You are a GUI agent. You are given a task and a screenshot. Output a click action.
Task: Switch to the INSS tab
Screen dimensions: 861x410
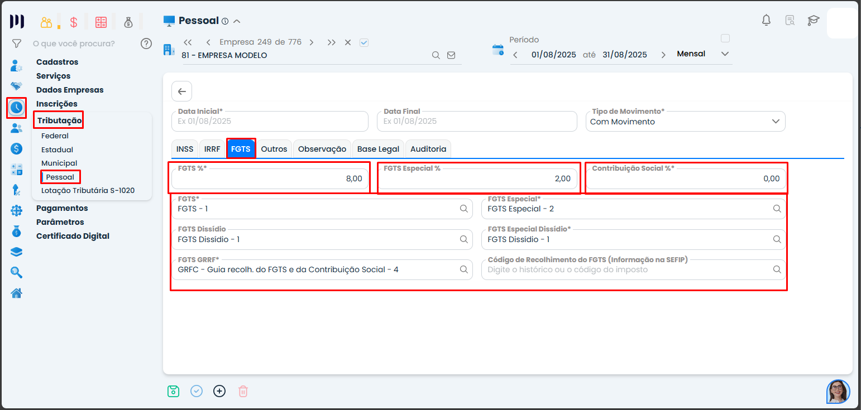click(185, 149)
